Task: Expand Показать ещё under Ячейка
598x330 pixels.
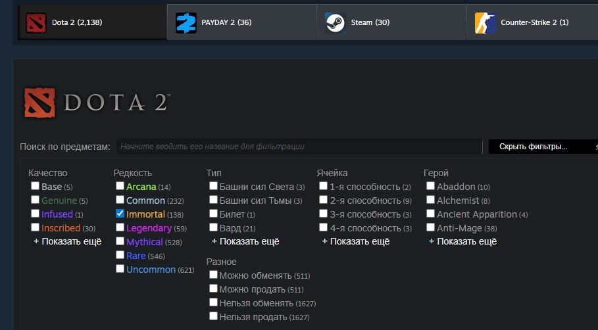Action: [356, 242]
